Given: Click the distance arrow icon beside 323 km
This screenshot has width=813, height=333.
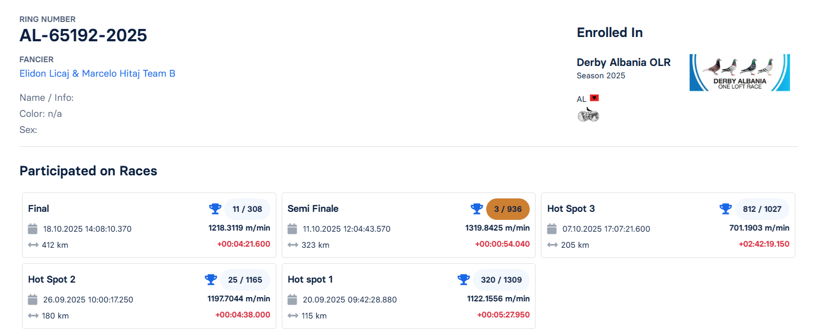Looking at the screenshot, I should click(292, 245).
